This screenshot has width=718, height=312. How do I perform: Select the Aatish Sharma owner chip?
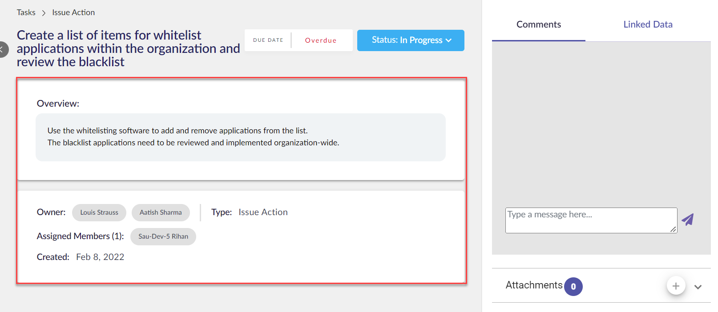(x=161, y=212)
